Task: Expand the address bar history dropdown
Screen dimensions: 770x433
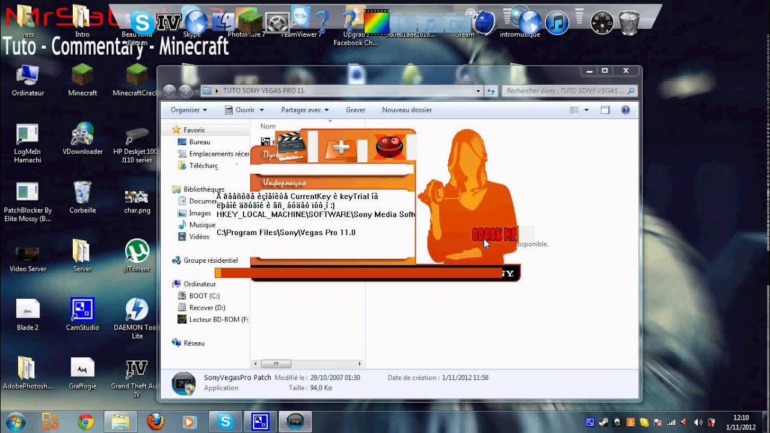Action: (478, 91)
